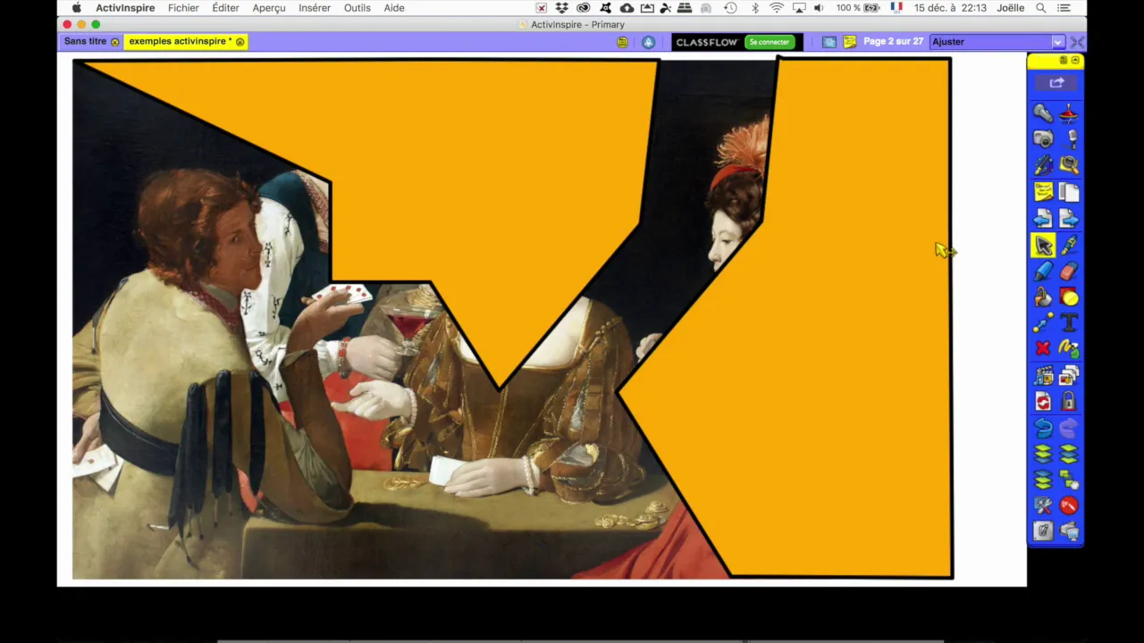Click the Reset Page icon
The image size is (1144, 643).
1043,402
